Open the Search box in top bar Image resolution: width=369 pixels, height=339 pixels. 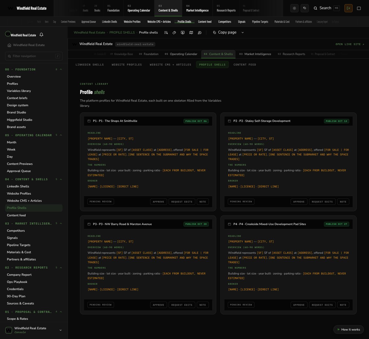pyautogui.click(x=326, y=8)
